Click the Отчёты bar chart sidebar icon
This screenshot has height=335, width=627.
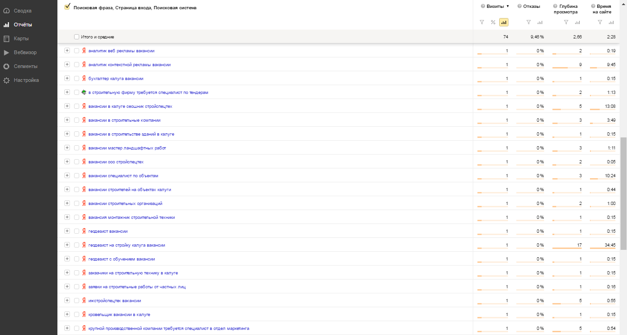pos(6,25)
